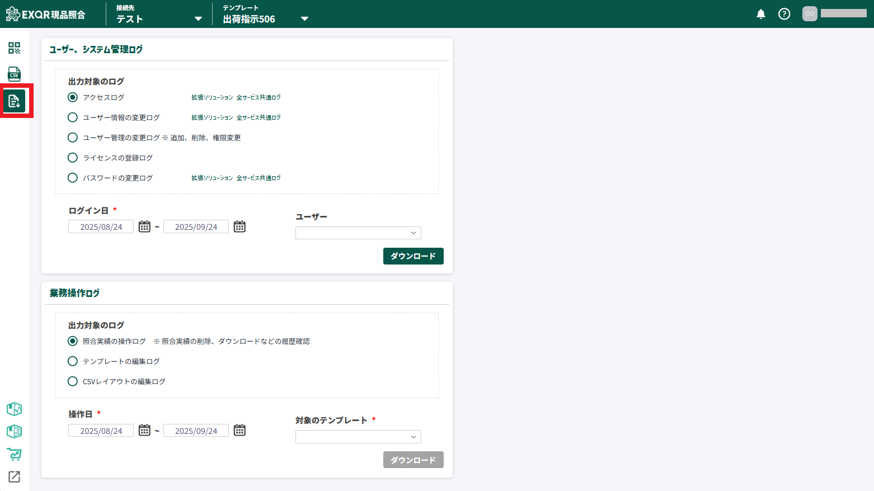Open the CSV file sidebar icon
The image size is (874, 491).
(x=14, y=74)
